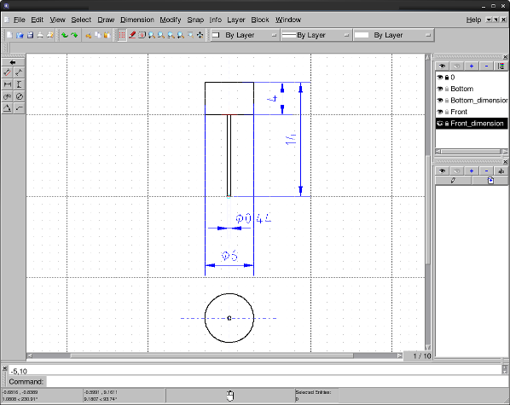Select the Angular dimension tool
This screenshot has height=405, width=510.
pyautogui.click(x=8, y=108)
